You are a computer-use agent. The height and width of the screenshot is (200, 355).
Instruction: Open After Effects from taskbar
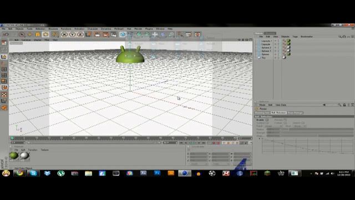tap(143, 173)
